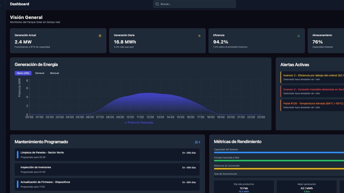Open the Generación Actual 2.4 MW card
Image resolution: width=344 pixels, height=193 pixels.
(58, 41)
